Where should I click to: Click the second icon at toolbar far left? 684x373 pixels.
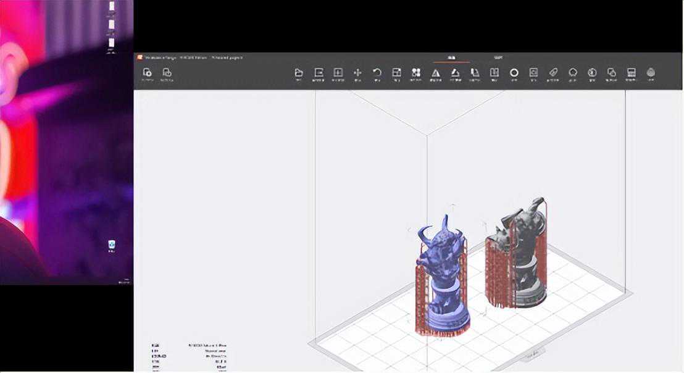[x=167, y=73]
